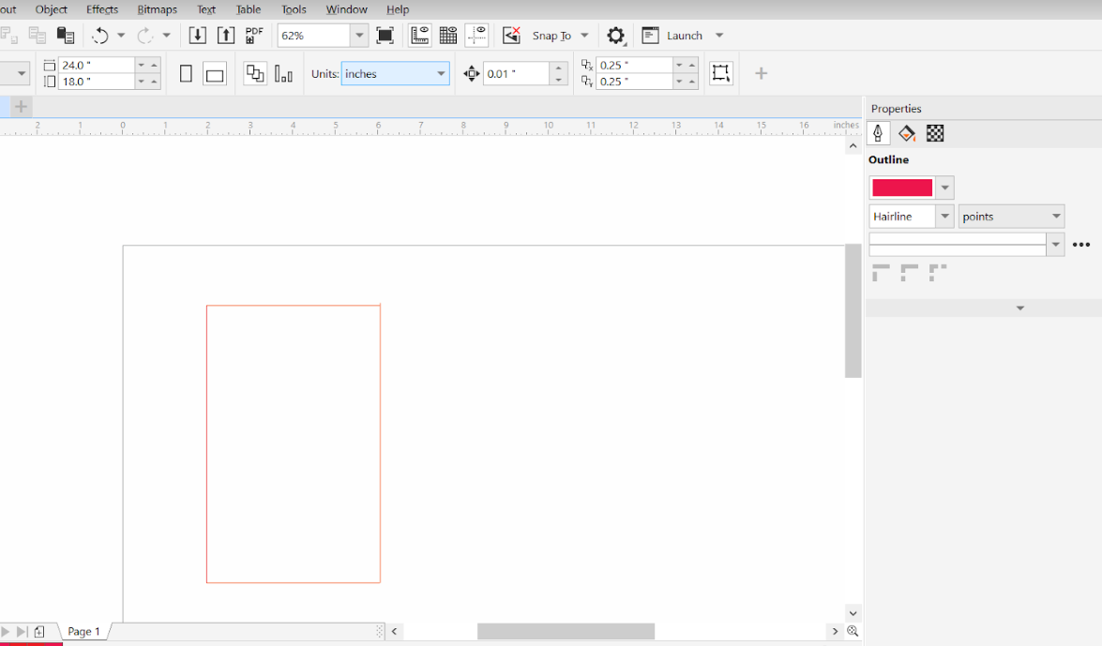Open the Outline section pen icon
Viewport: 1102px width, 646px height.
point(879,133)
